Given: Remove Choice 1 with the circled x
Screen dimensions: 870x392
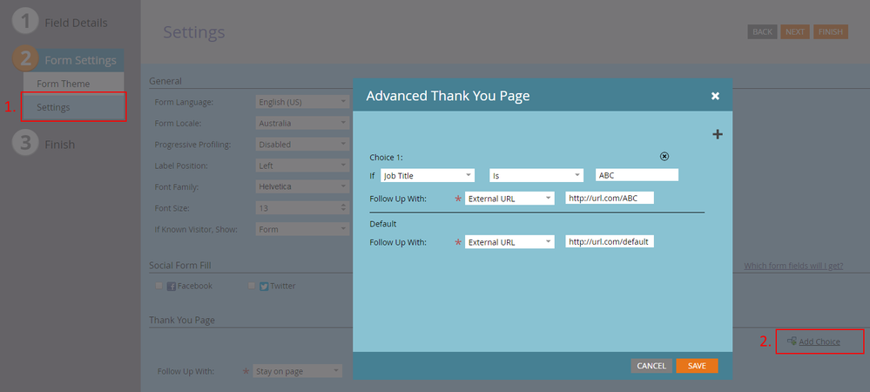Looking at the screenshot, I should click(664, 157).
